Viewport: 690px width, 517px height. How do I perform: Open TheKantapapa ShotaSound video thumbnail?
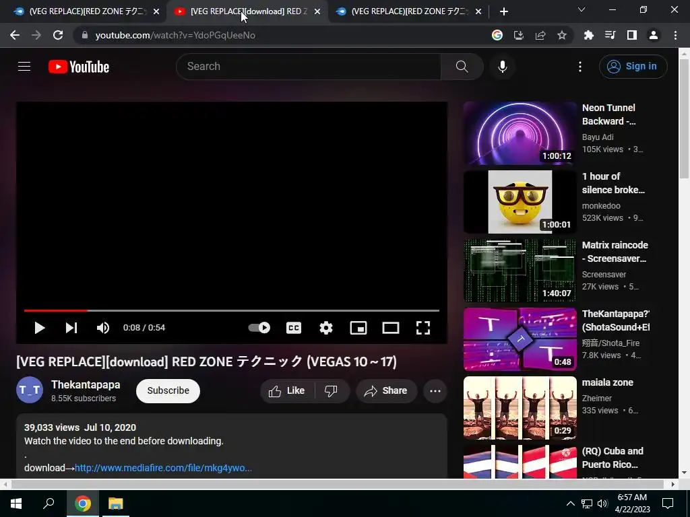[x=520, y=339]
